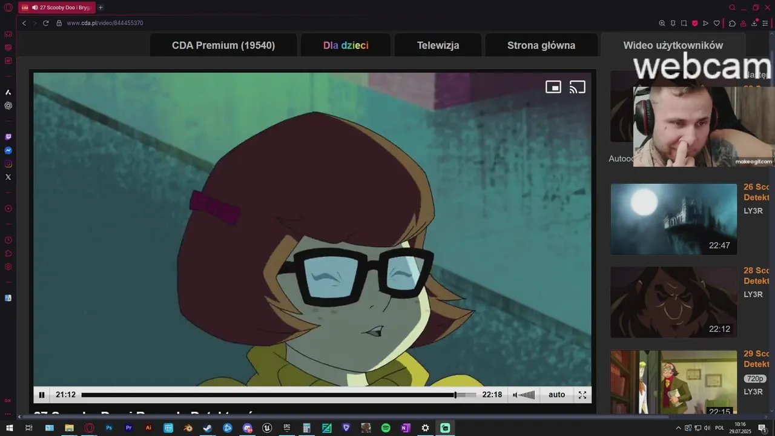Take a snapshot with the toolbar snapshot icon
This screenshot has height=436, width=775.
coord(684,23)
